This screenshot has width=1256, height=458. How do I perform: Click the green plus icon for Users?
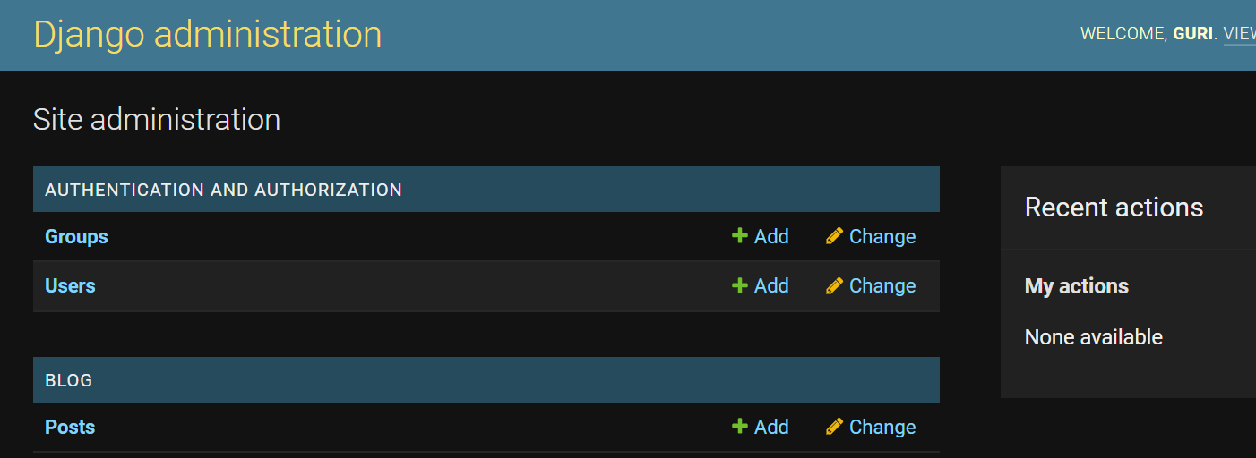coord(739,285)
